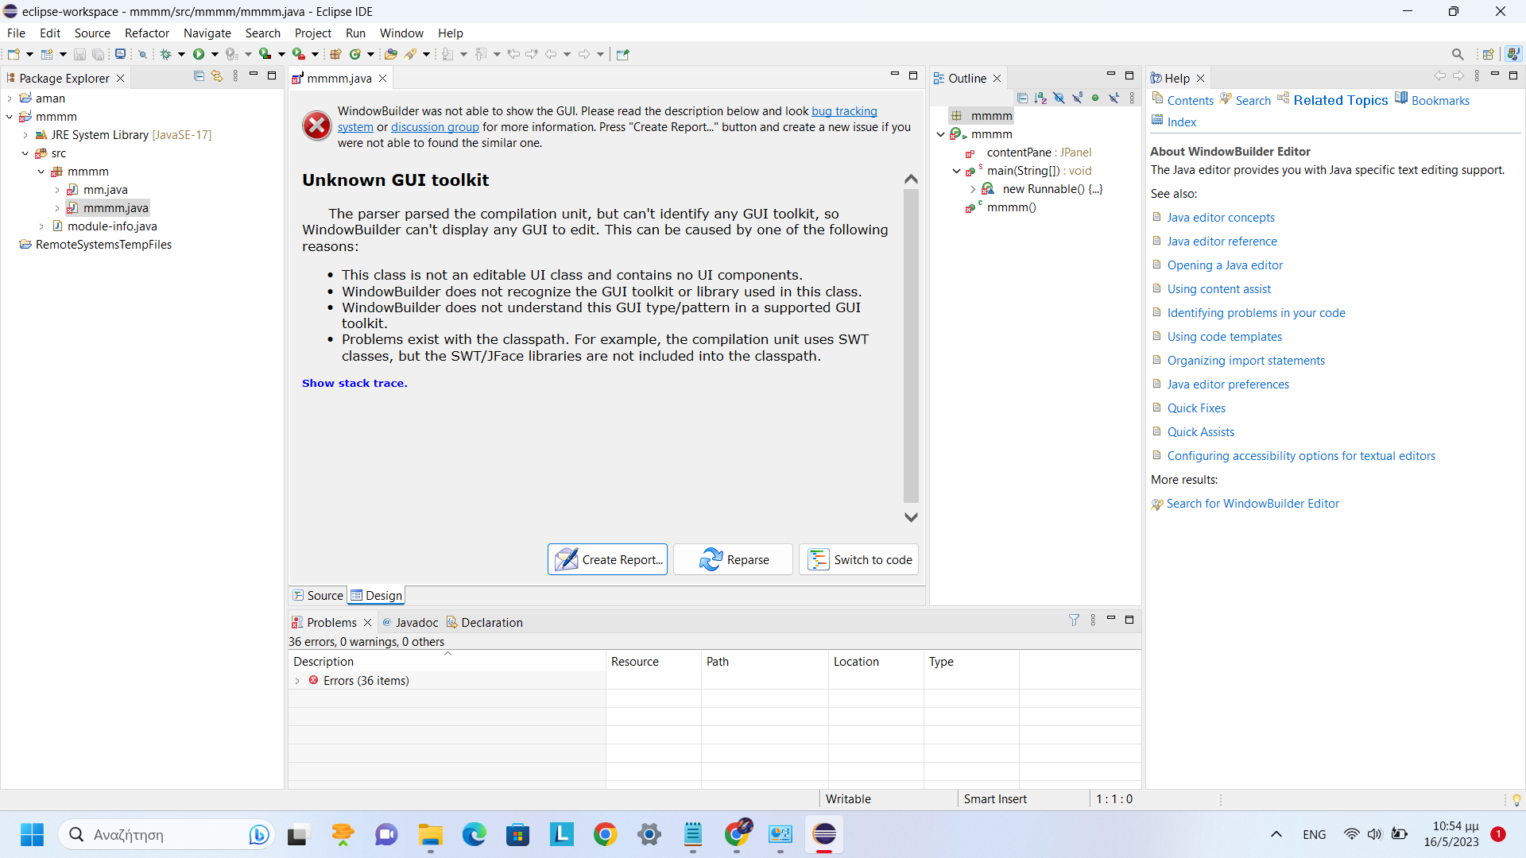Click the Save toolbar icon
The height and width of the screenshot is (858, 1526).
(79, 54)
